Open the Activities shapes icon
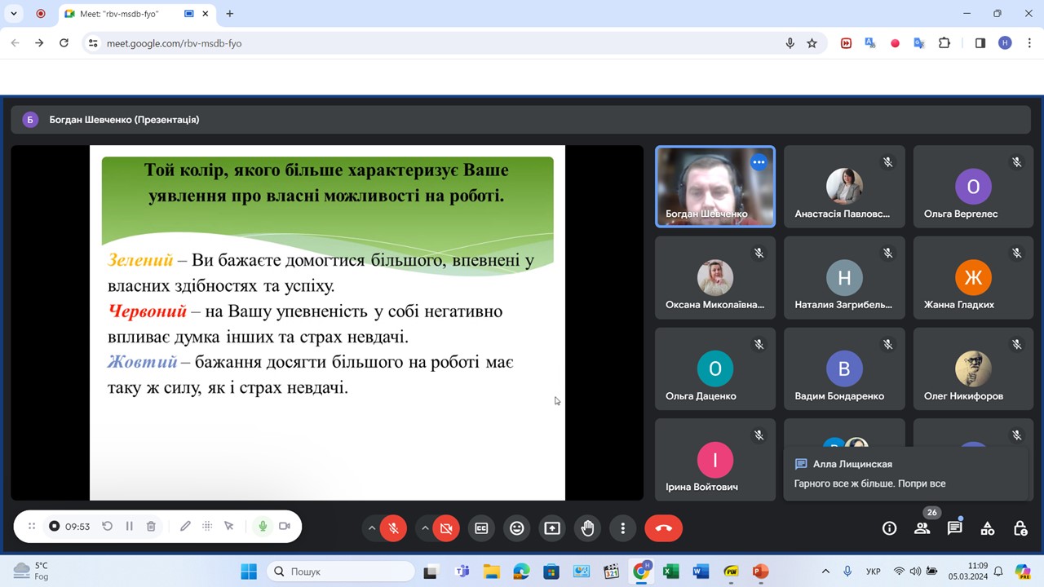 pos(987,528)
